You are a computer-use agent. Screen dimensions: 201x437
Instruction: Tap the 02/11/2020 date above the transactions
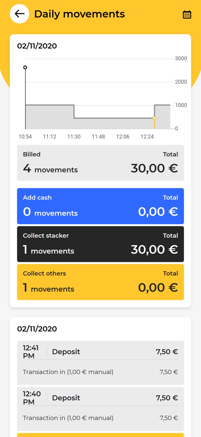coord(37,329)
